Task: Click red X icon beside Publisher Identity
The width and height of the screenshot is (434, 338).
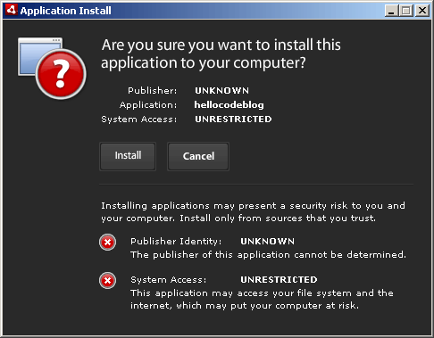Action: click(107, 243)
